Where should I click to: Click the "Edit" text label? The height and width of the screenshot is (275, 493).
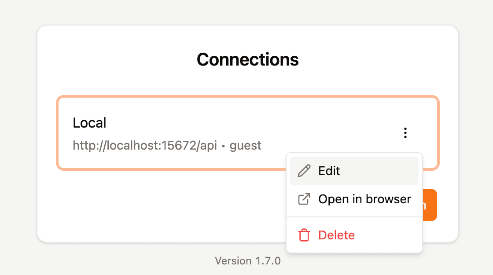[x=329, y=171]
